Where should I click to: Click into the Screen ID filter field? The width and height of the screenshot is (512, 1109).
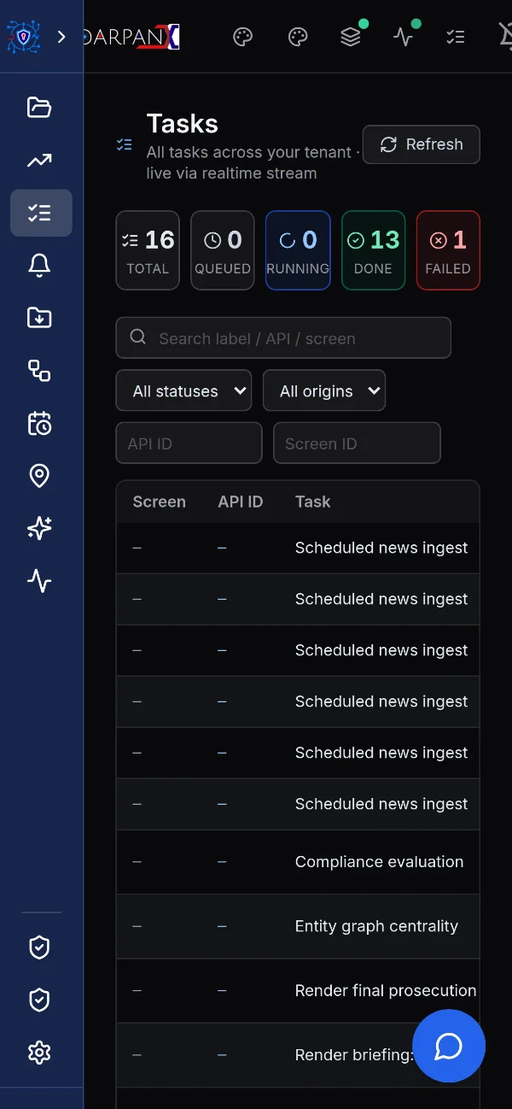[x=357, y=443]
